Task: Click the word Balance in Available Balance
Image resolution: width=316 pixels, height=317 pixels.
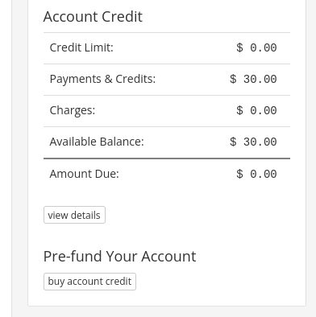Action: (122, 142)
